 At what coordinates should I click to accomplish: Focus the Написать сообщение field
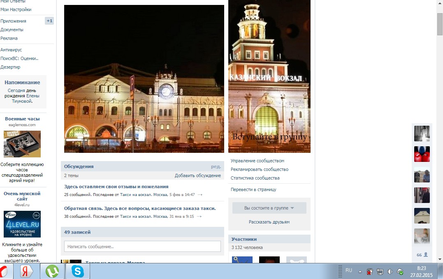click(x=142, y=246)
